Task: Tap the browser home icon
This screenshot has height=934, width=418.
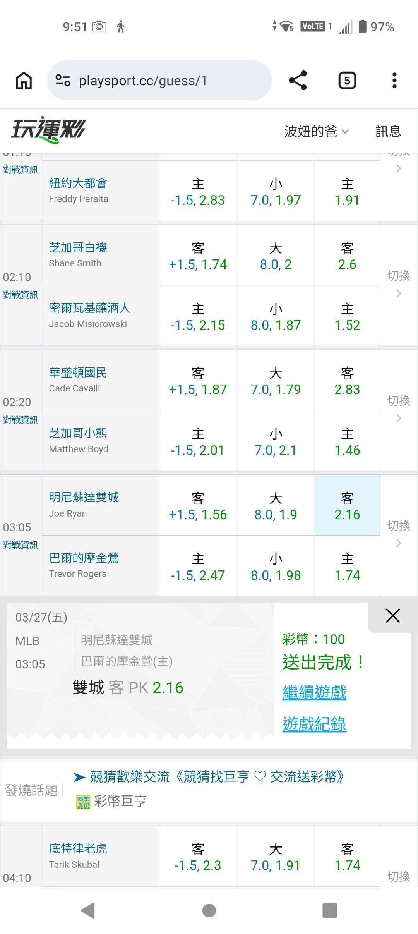Action: pyautogui.click(x=24, y=81)
